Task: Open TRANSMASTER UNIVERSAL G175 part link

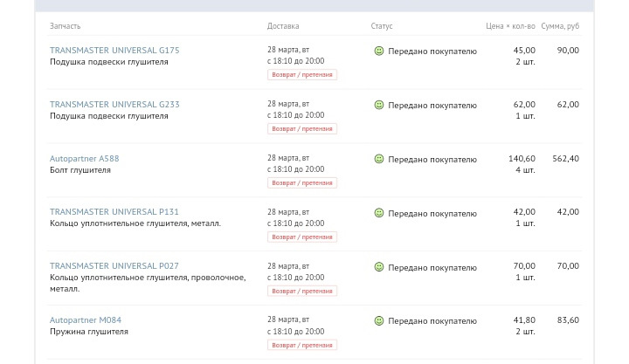Action: coord(114,50)
